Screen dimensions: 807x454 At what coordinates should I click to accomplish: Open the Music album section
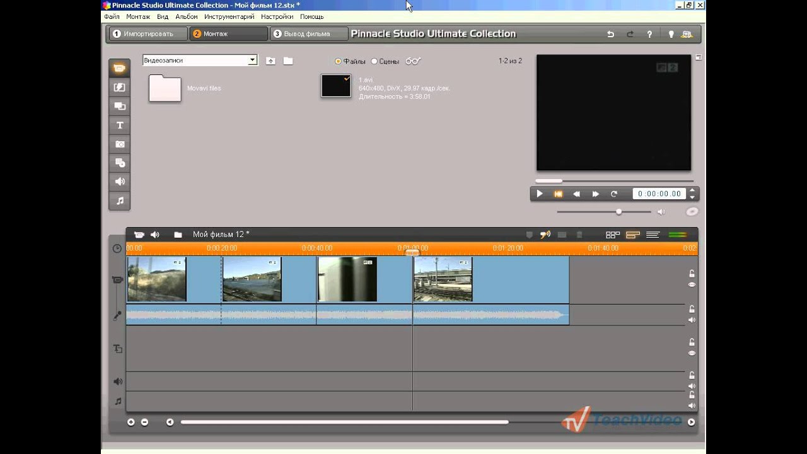120,201
